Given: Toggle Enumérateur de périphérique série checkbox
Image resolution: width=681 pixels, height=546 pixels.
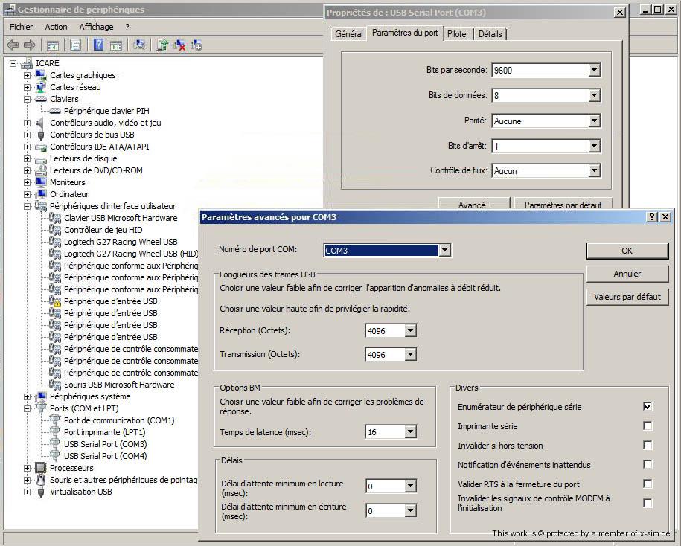Looking at the screenshot, I should [648, 407].
